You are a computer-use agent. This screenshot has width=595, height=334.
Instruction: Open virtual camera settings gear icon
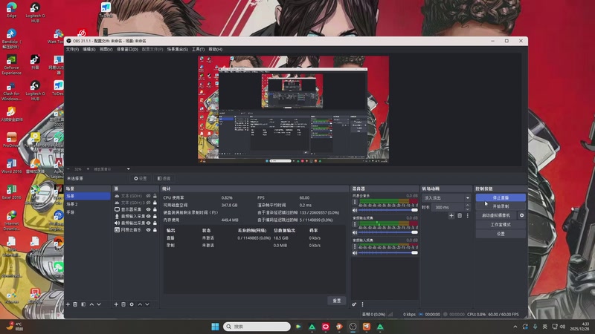[522, 215]
